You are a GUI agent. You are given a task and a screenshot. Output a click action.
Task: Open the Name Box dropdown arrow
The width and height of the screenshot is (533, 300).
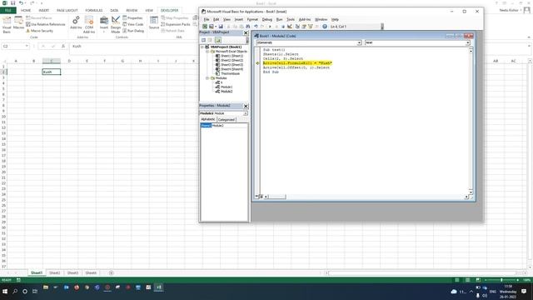(x=27, y=46)
